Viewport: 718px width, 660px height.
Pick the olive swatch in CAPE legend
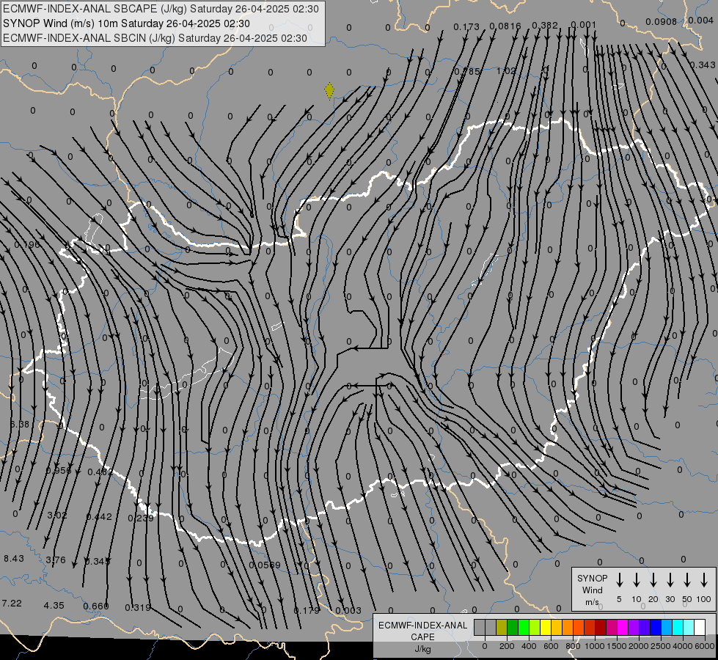502,627
